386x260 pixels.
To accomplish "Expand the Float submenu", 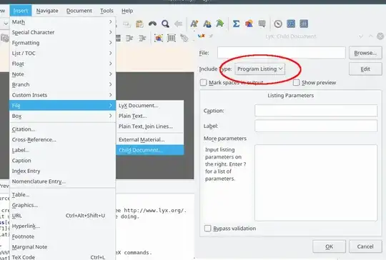I will (x=62, y=64).
